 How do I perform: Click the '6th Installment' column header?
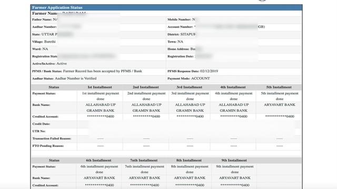click(98, 160)
